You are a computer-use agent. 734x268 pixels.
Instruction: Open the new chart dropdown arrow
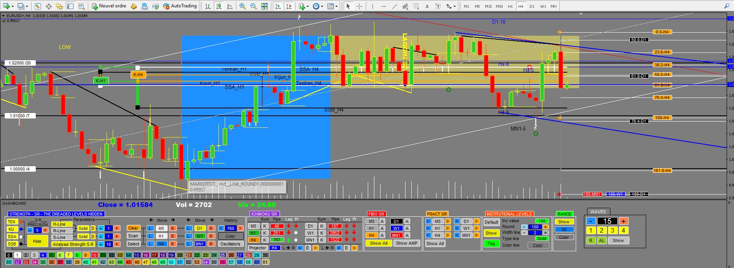[13, 6]
